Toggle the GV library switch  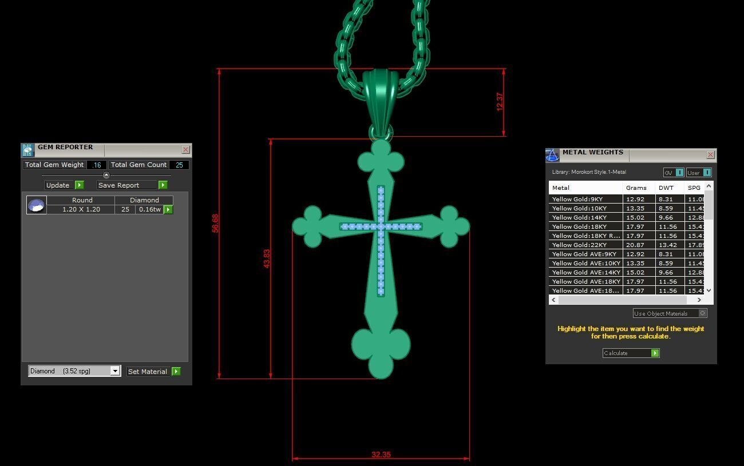coord(674,173)
